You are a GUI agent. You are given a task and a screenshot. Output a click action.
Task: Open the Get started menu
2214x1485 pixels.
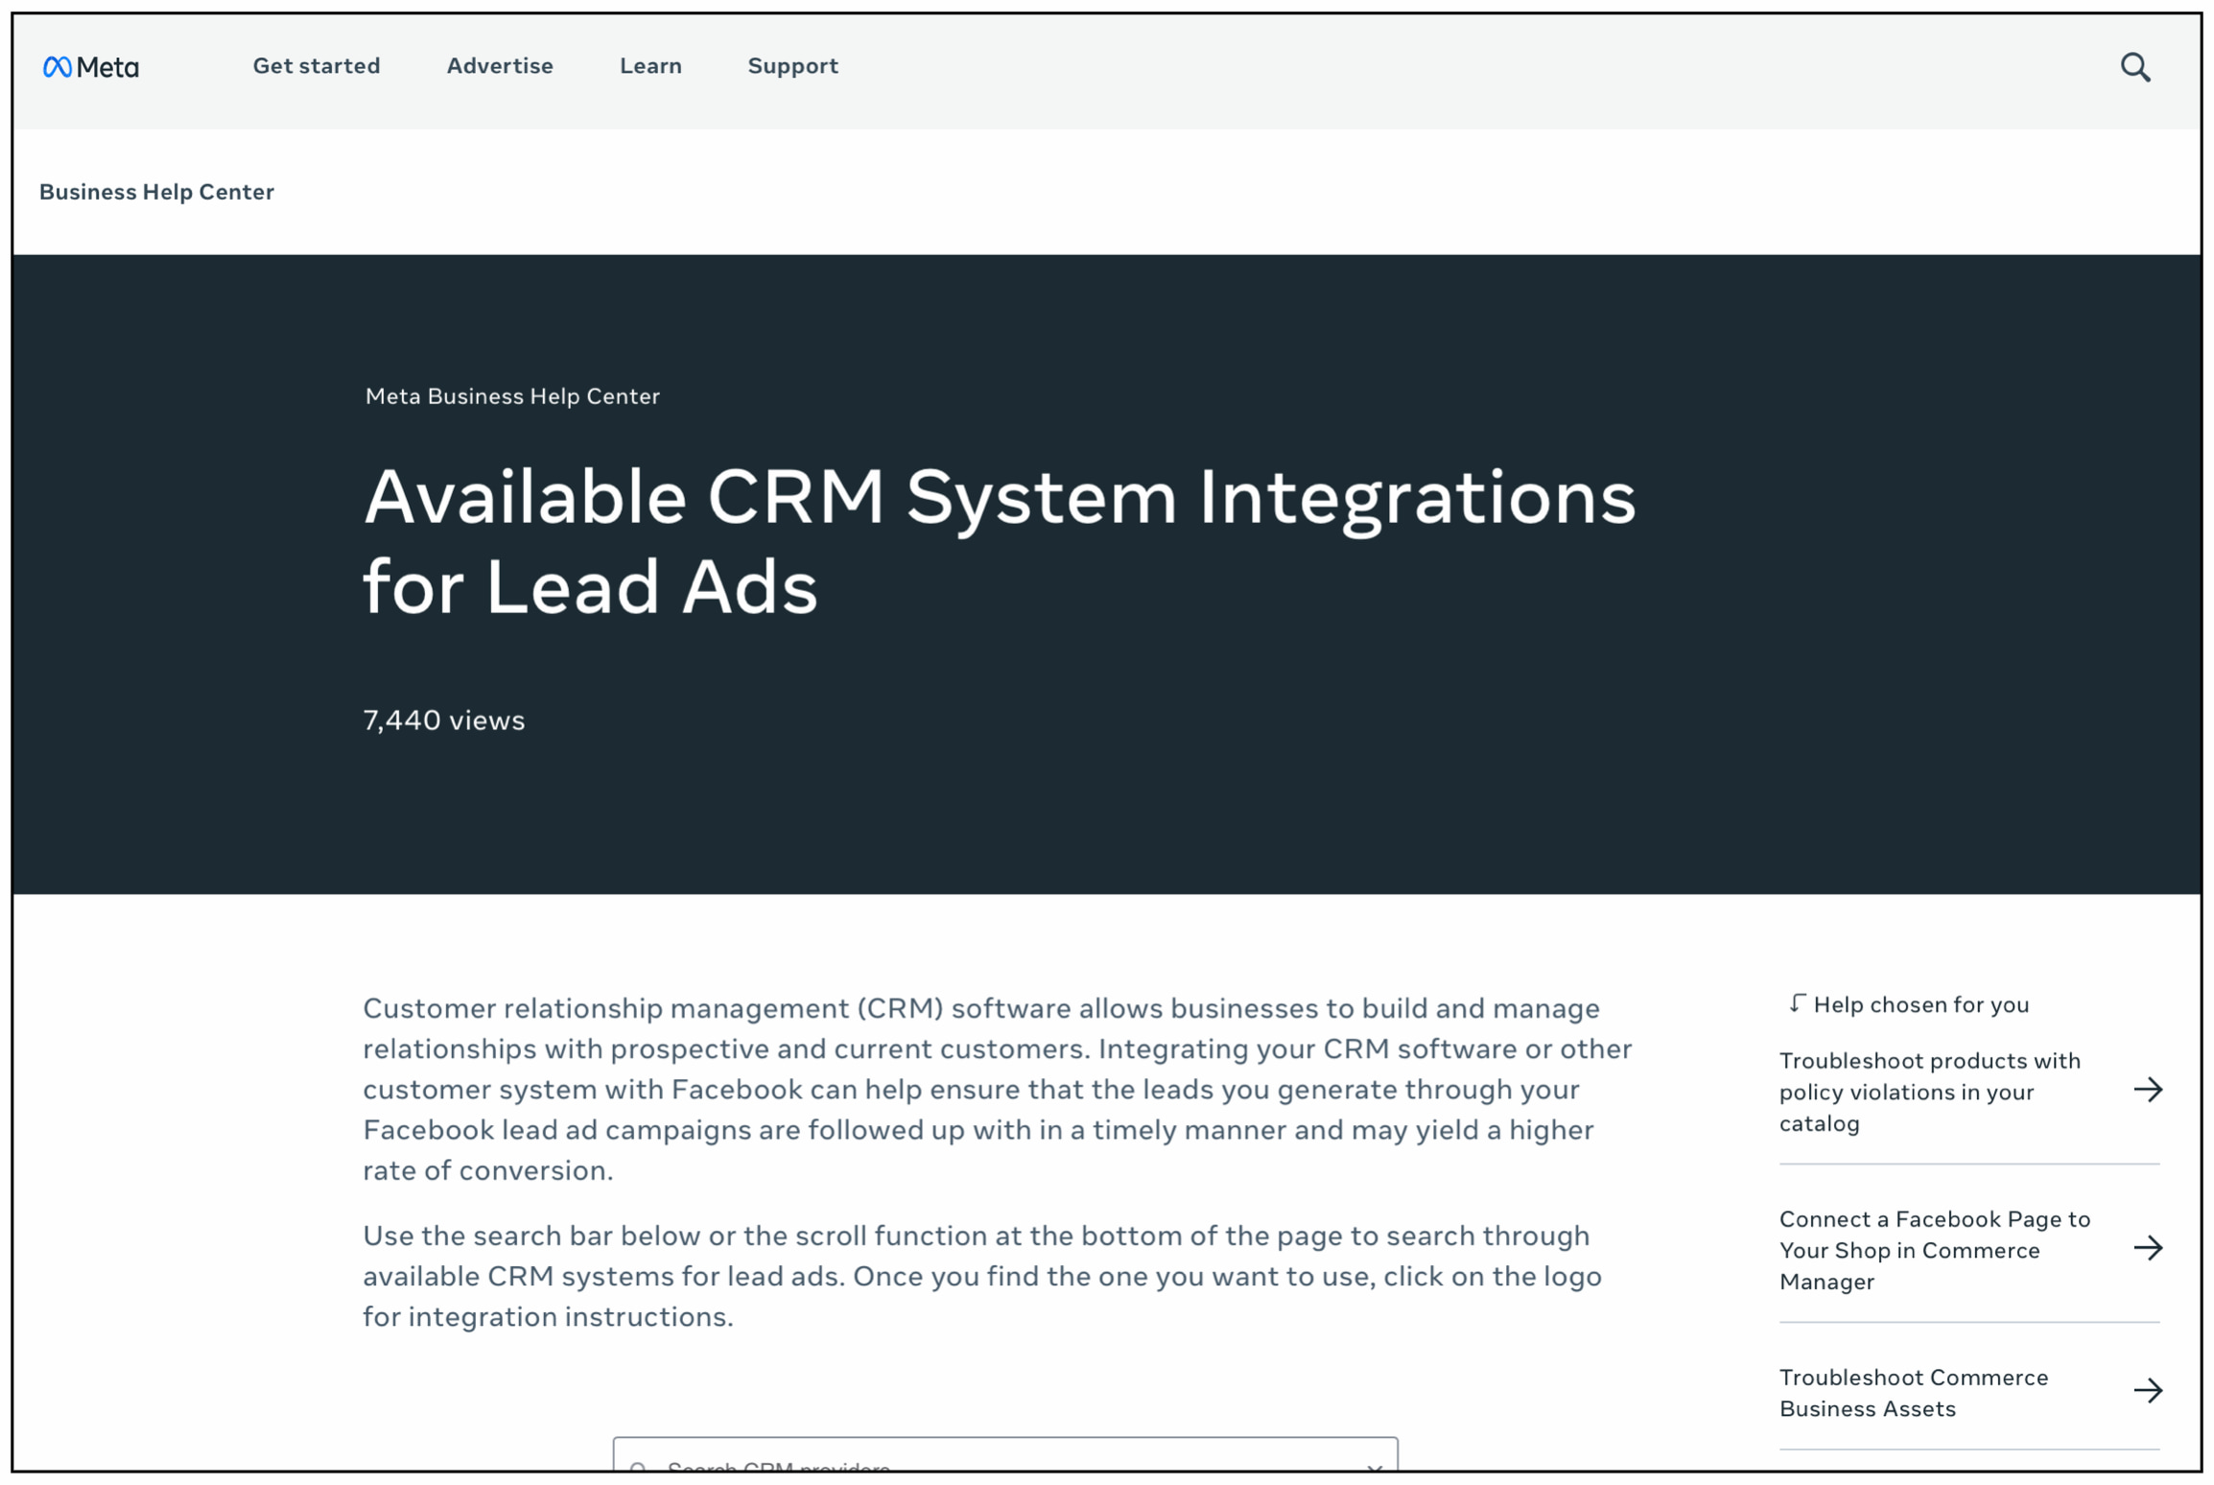click(317, 66)
